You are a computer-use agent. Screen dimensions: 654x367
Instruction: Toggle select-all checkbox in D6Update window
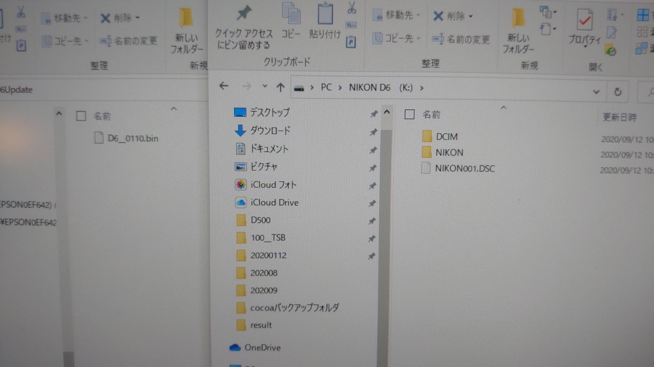click(81, 116)
